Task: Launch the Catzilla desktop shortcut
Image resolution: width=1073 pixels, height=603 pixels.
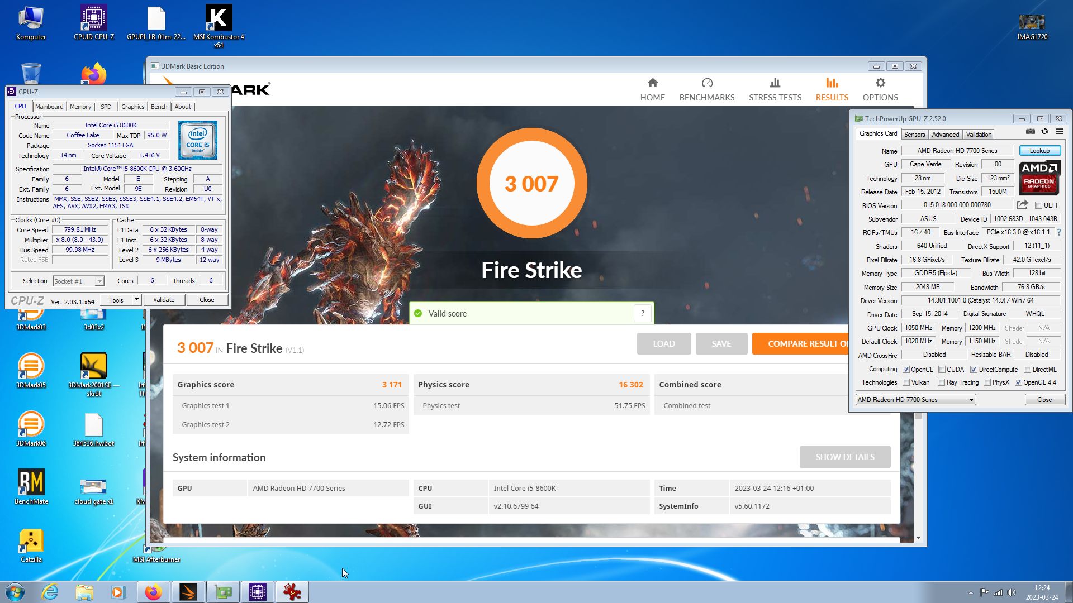Action: click(x=31, y=545)
